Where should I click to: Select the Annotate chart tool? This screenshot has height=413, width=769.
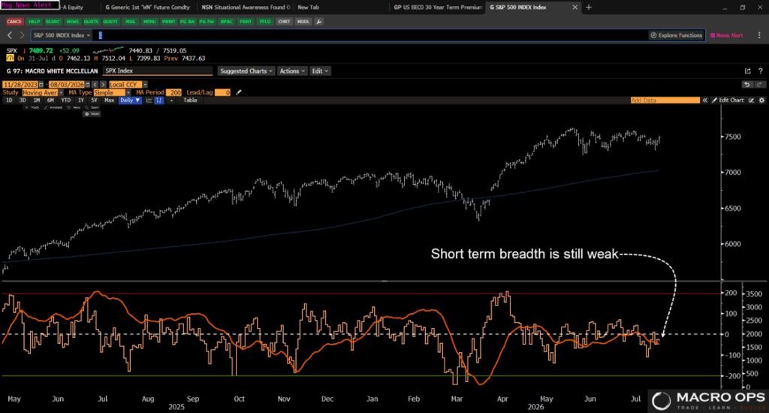pyautogui.click(x=53, y=107)
